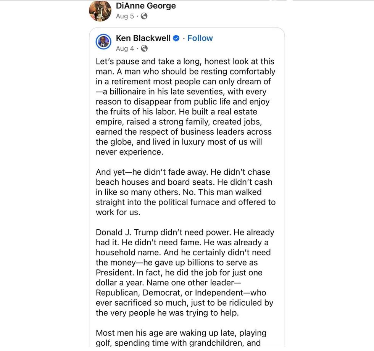Click the paragraph starting "And yet—he didn't fade"
The width and height of the screenshot is (374, 351).
[185, 192]
